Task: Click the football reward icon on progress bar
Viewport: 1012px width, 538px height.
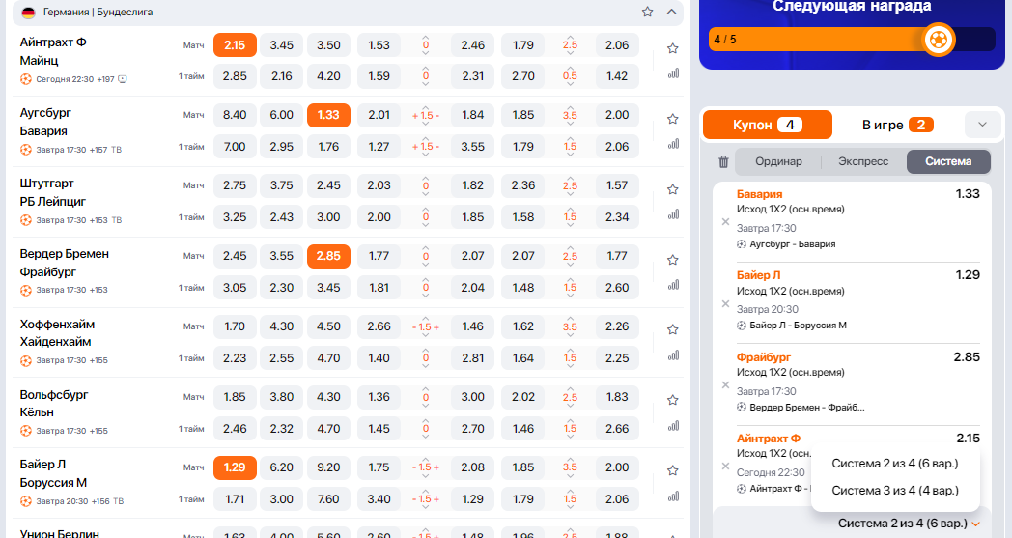Action: 939,40
